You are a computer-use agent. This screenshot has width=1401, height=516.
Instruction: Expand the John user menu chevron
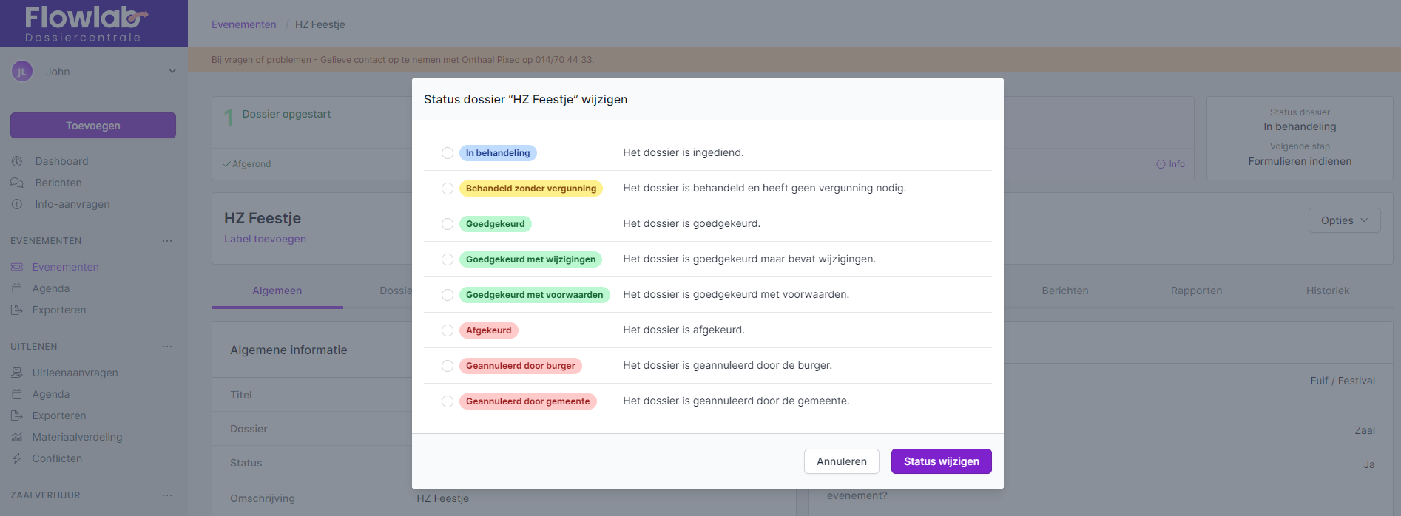[172, 72]
